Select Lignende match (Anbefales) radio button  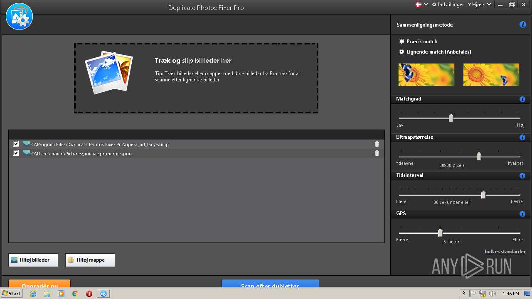[401, 52]
